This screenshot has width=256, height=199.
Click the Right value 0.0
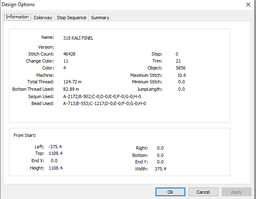pyautogui.click(x=160, y=148)
